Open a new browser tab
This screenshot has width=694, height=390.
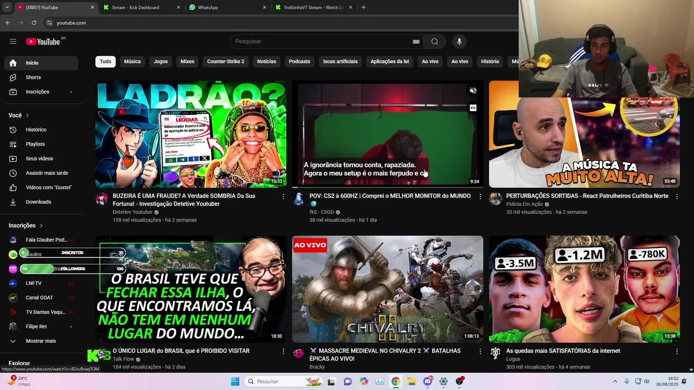pos(363,8)
